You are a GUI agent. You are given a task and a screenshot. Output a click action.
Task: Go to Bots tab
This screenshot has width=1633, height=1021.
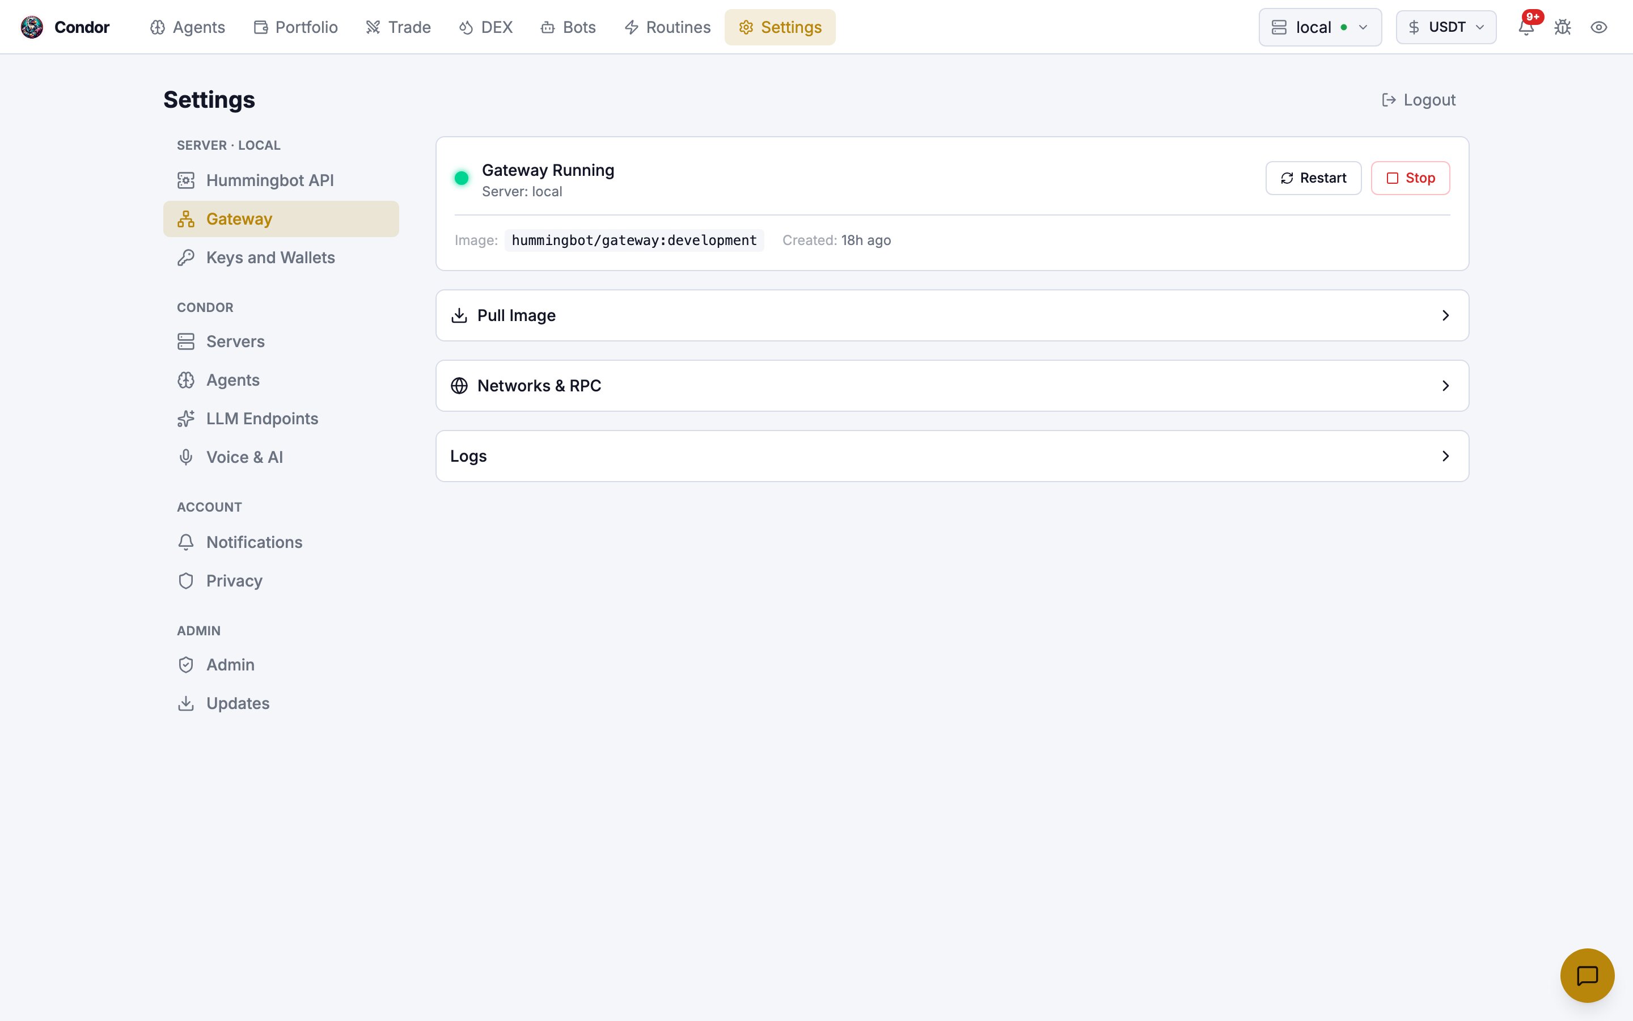pyautogui.click(x=568, y=27)
